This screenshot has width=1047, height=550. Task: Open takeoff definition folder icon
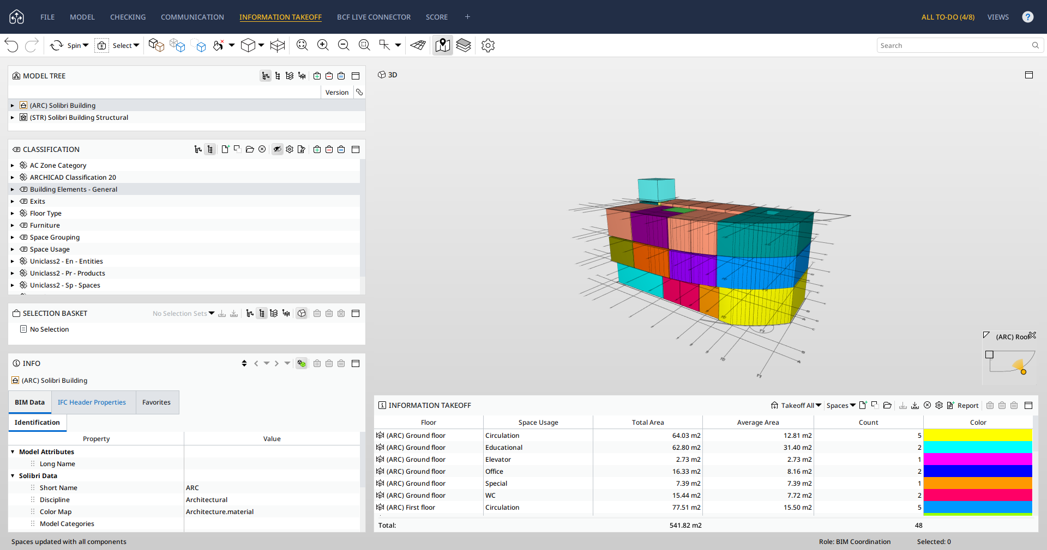click(887, 405)
